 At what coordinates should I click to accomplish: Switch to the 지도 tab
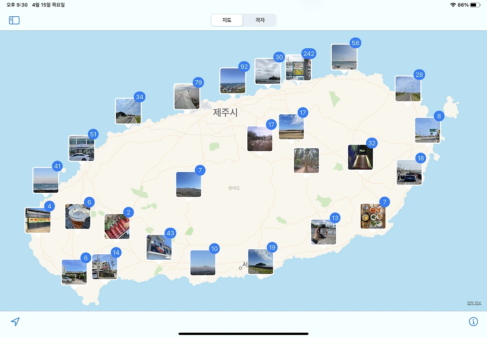227,20
